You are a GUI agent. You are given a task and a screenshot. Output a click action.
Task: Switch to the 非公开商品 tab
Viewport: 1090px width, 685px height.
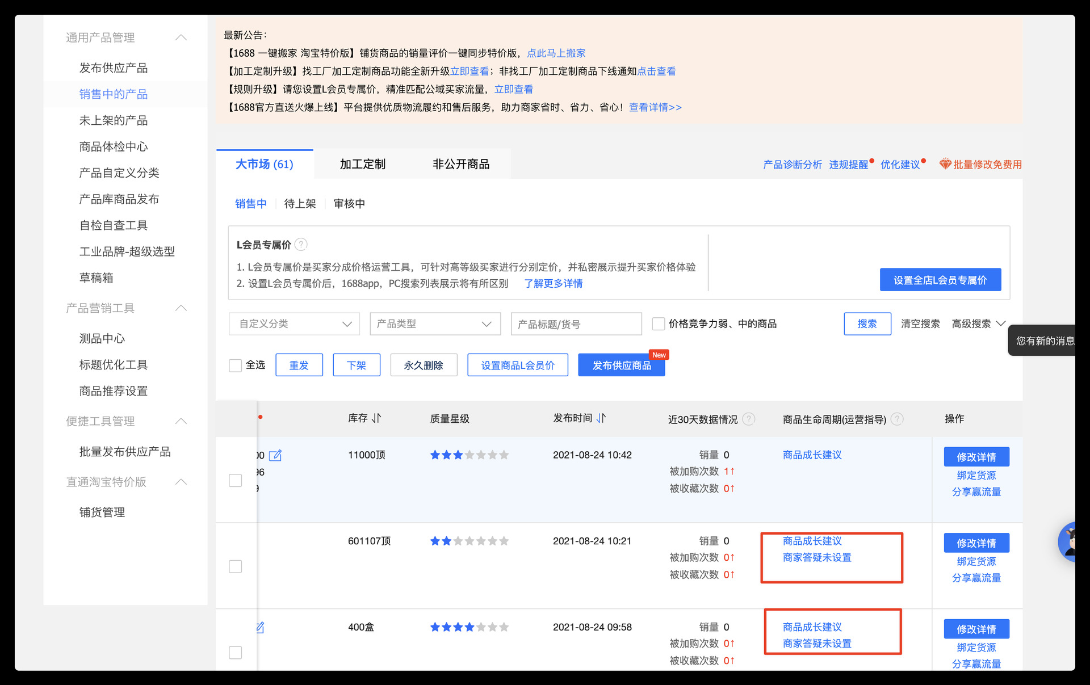pyautogui.click(x=460, y=165)
